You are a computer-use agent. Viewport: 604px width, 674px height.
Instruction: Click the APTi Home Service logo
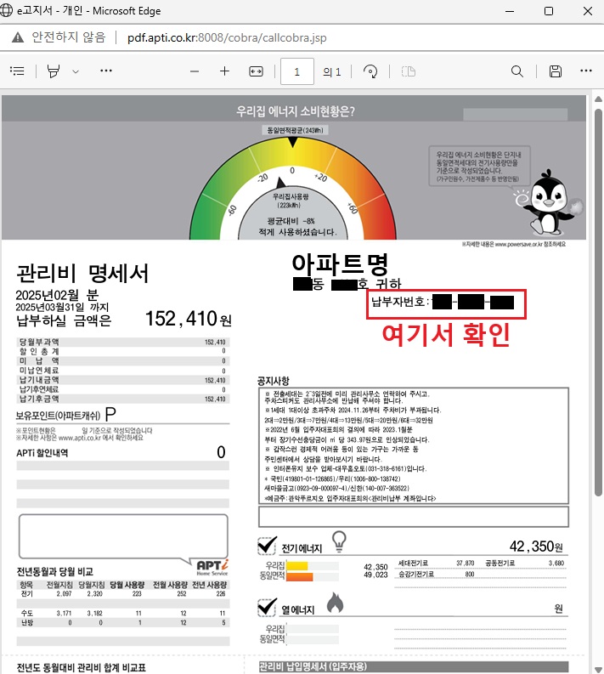pos(212,568)
